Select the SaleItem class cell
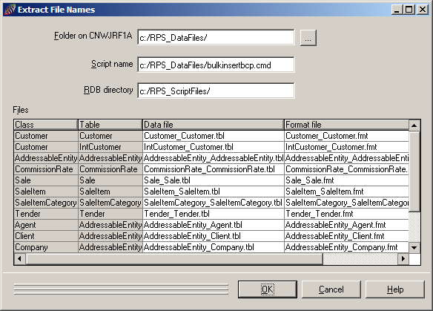This screenshot has width=433, height=311. (46, 191)
